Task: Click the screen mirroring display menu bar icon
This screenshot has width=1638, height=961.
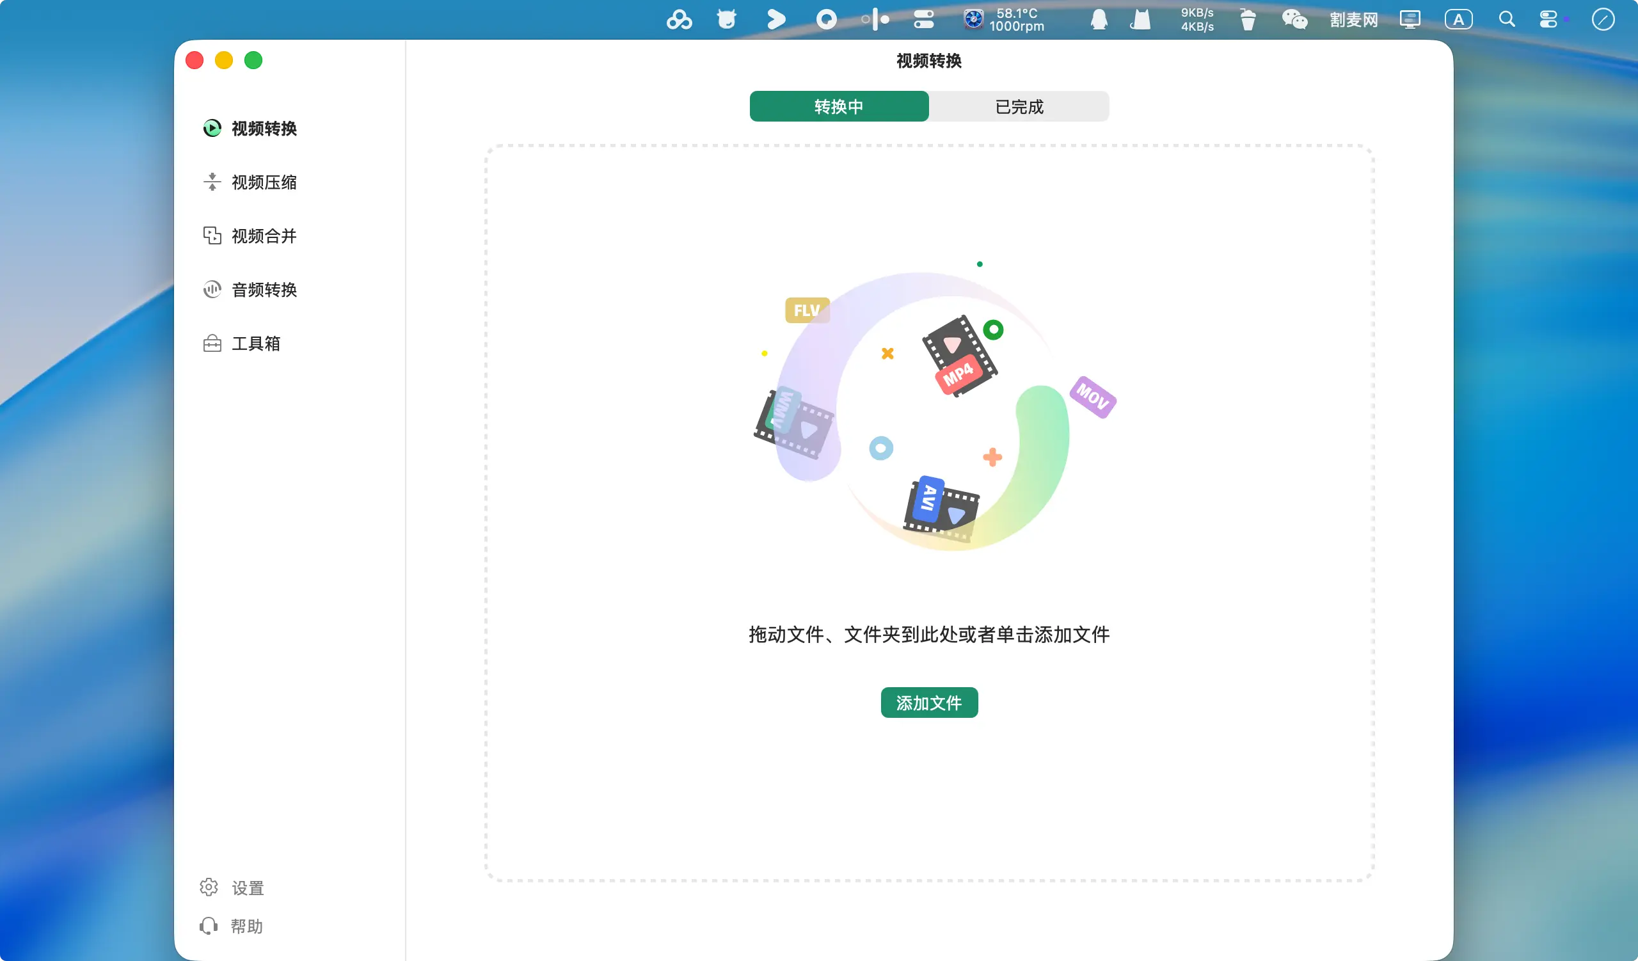Action: tap(1409, 19)
